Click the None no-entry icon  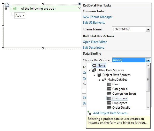click(94, 65)
